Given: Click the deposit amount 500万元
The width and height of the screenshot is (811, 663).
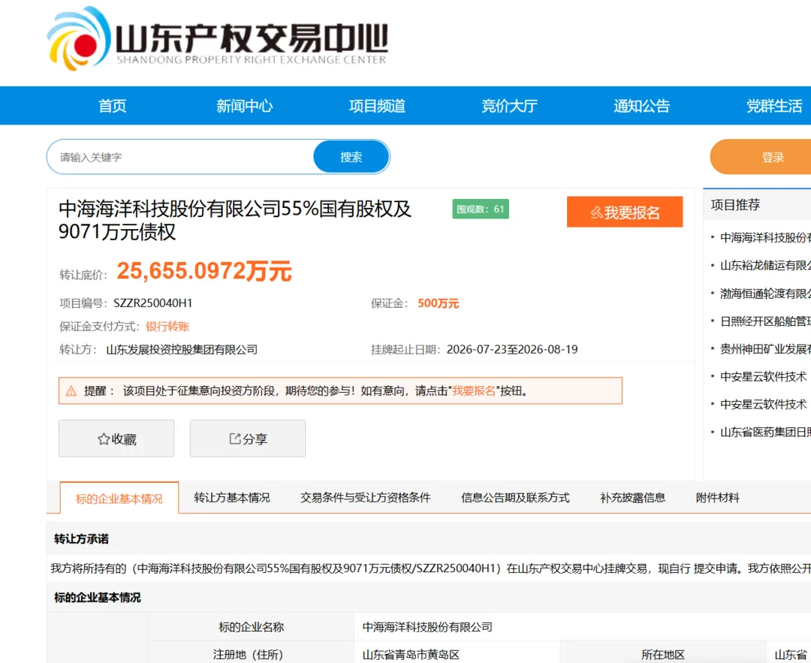Looking at the screenshot, I should coord(438,303).
